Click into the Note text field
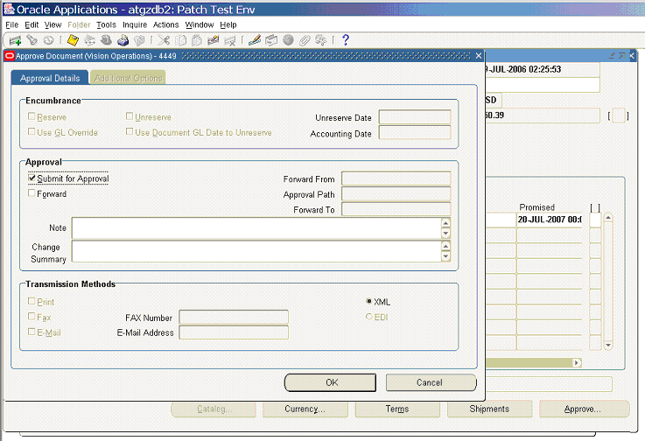The width and height of the screenshot is (645, 441). click(x=256, y=228)
